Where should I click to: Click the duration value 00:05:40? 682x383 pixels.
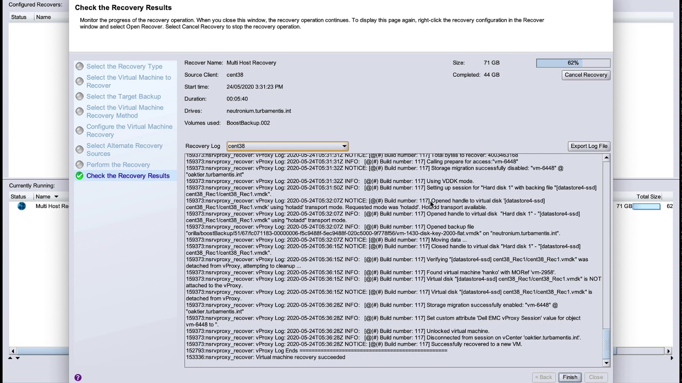click(x=237, y=99)
